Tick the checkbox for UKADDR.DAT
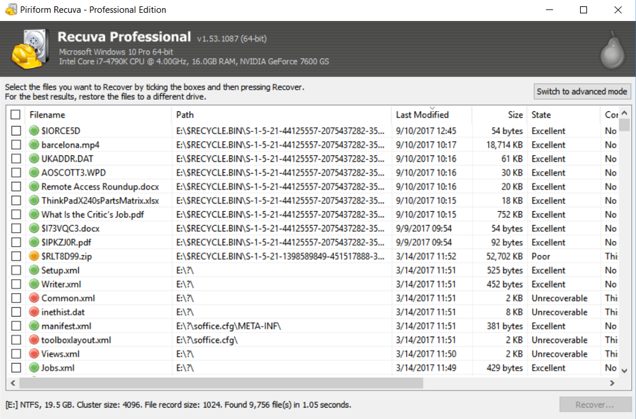 16,159
